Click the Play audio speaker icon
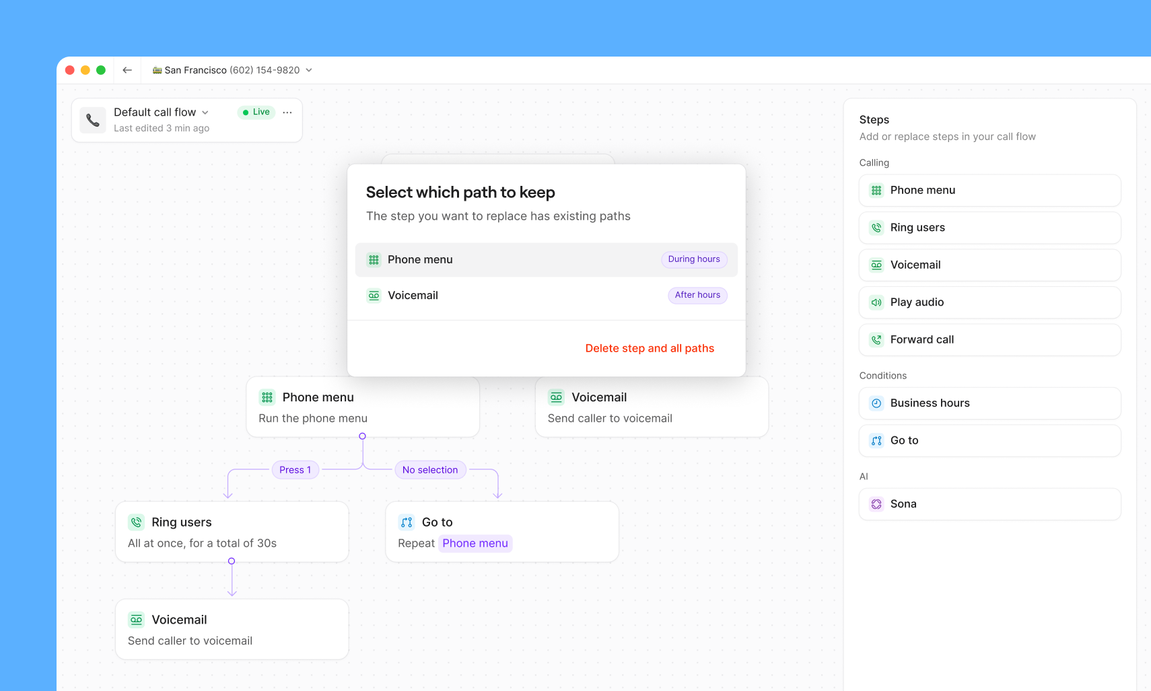 coord(876,302)
